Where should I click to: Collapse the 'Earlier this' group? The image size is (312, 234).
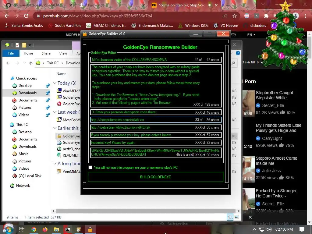55,128
